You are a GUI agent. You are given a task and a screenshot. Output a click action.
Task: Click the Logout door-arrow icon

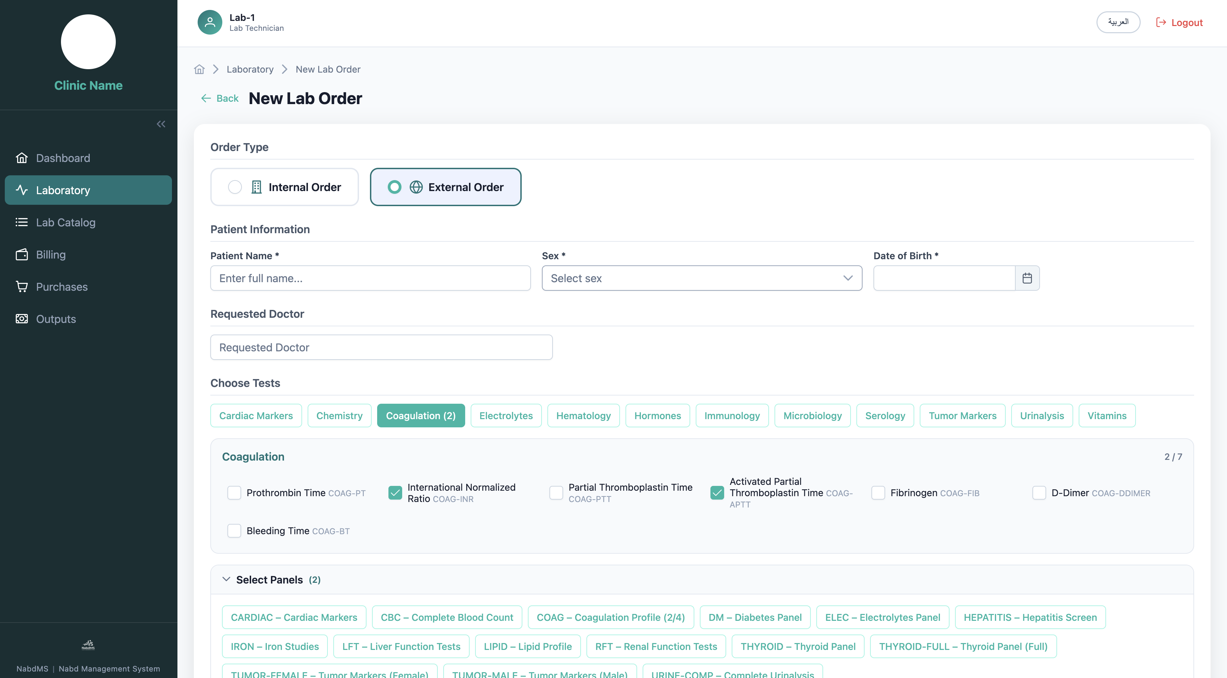click(1161, 22)
